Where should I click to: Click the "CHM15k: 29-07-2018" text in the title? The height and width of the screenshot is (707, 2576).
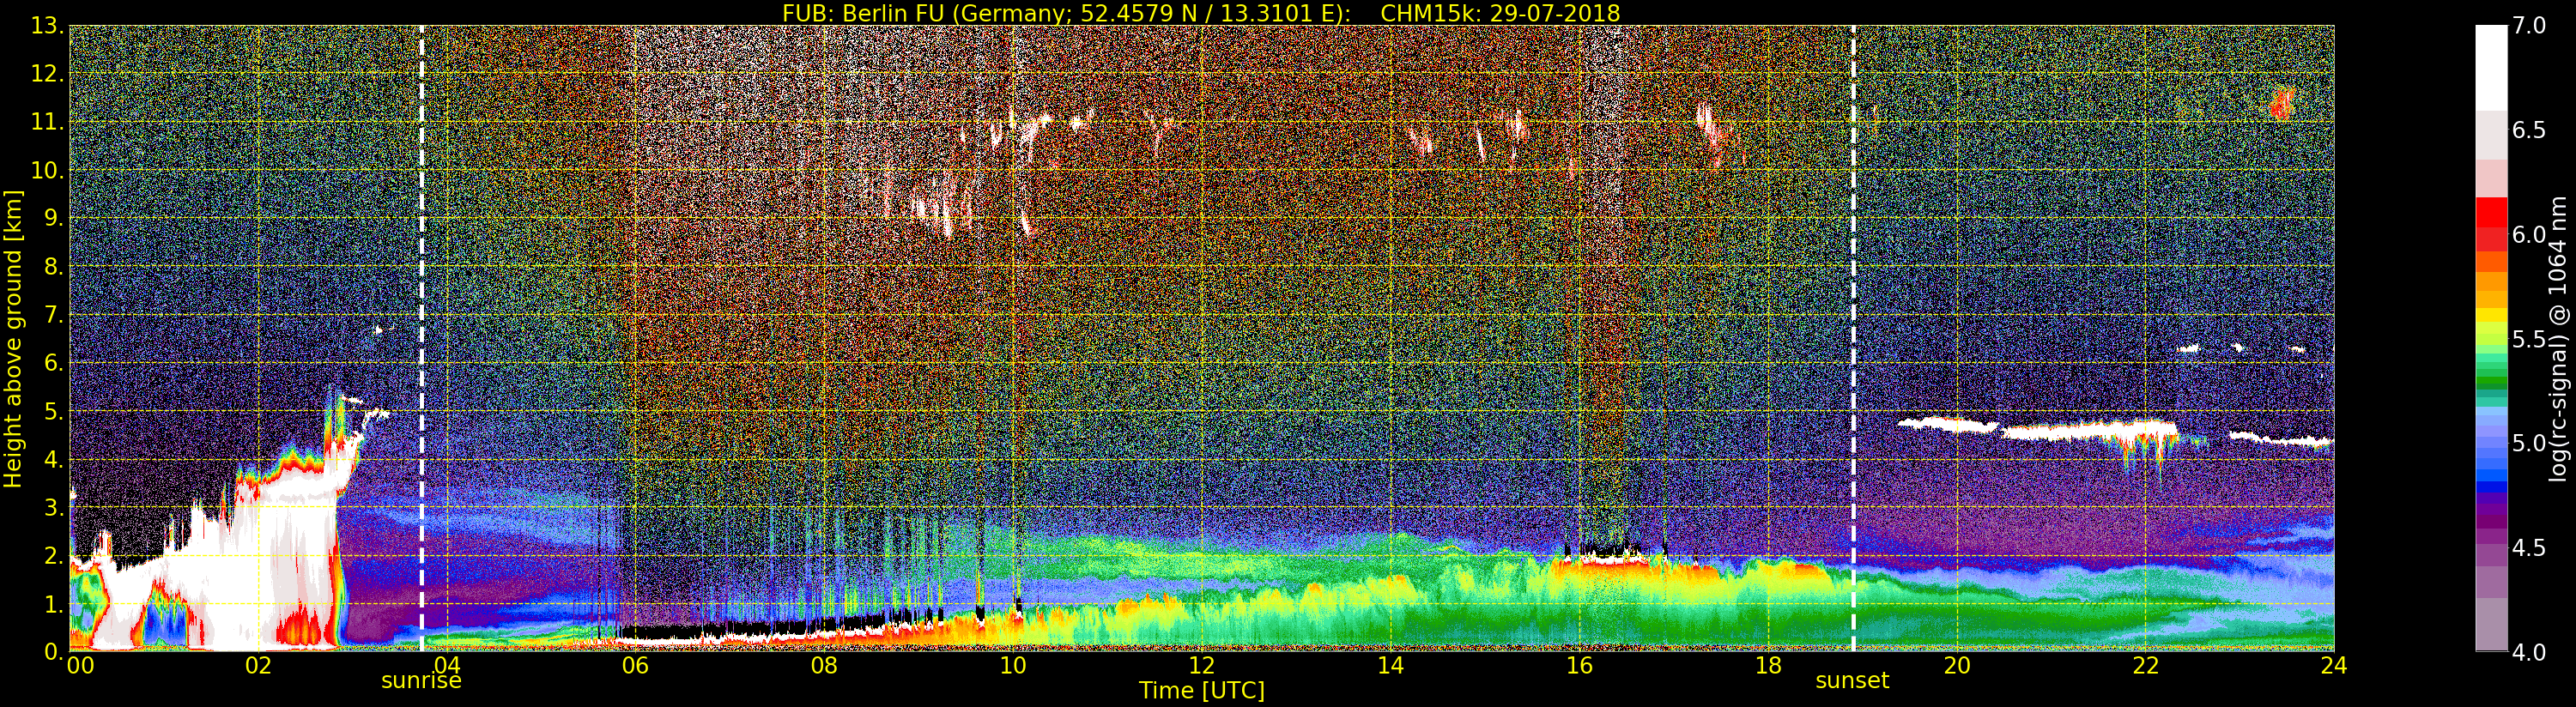coord(1500,13)
